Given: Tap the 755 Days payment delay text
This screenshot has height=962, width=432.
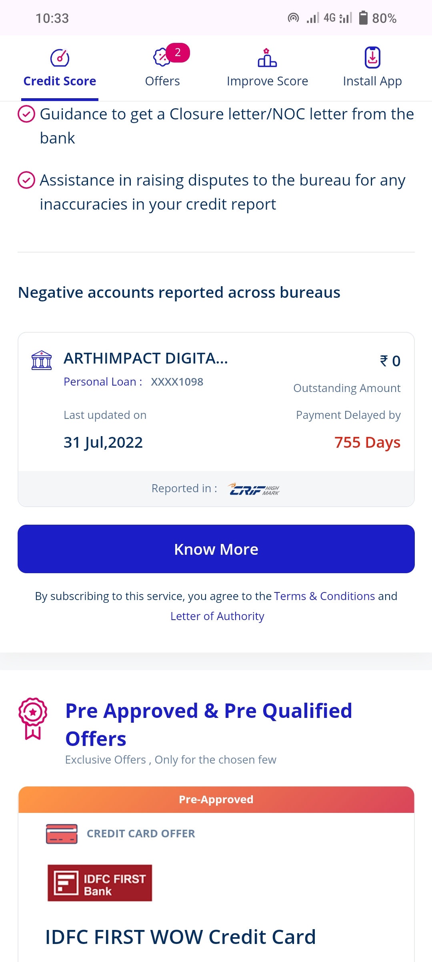Looking at the screenshot, I should coord(367,443).
